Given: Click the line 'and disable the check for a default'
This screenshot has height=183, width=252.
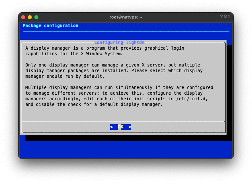Looking at the screenshot, I should click(x=94, y=105).
